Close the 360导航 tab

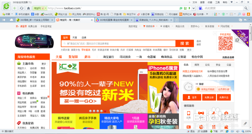coord(52,20)
